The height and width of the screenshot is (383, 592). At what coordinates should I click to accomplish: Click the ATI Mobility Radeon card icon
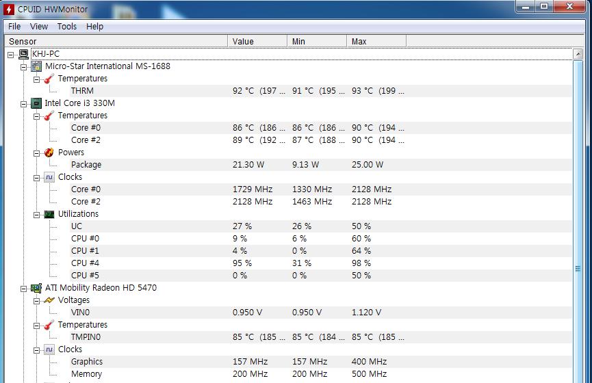36,288
